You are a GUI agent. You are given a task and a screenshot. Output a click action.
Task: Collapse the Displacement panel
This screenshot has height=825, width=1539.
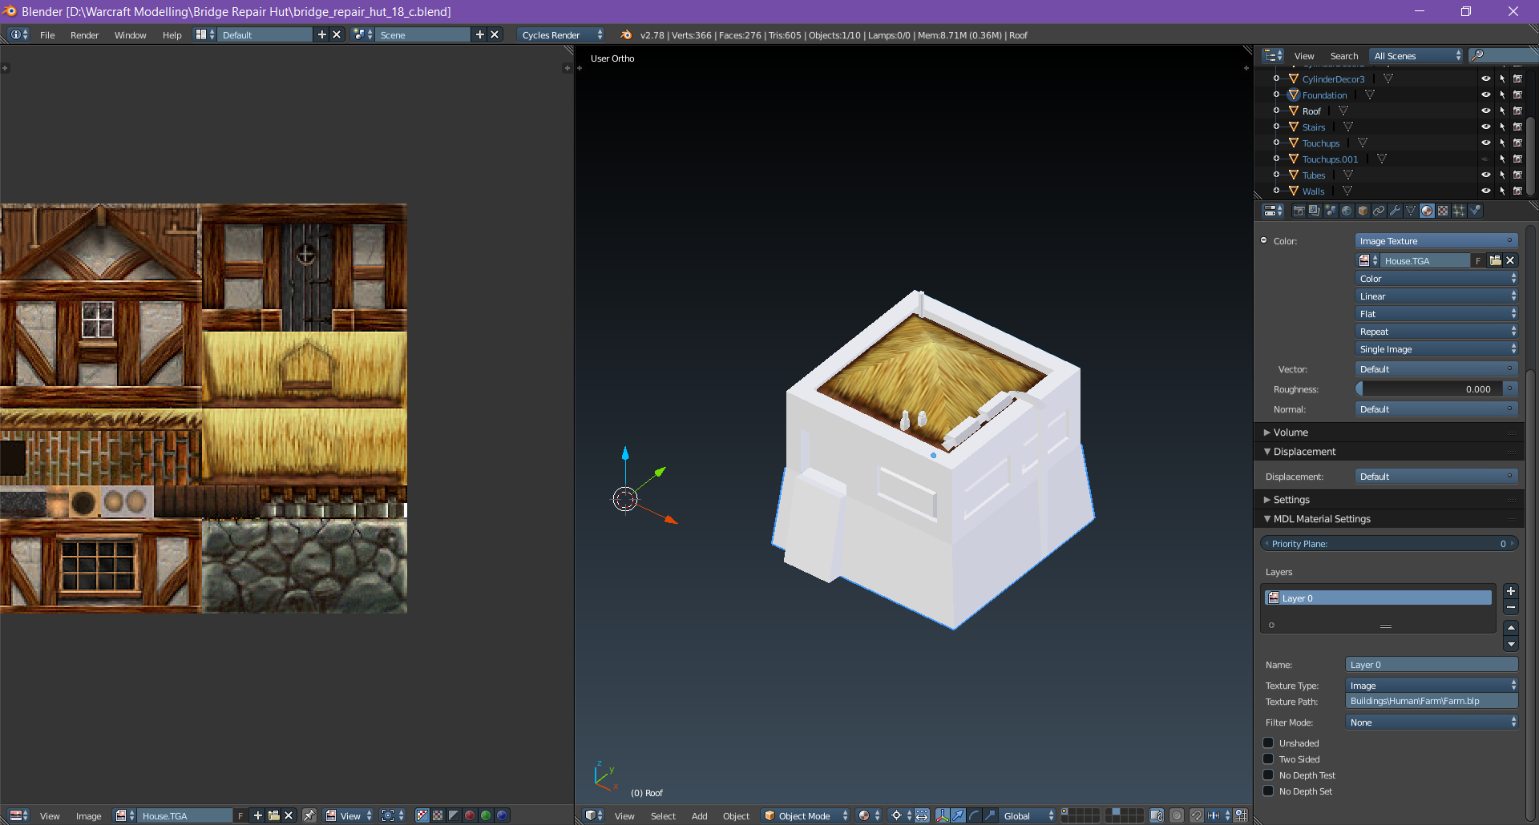tap(1304, 452)
